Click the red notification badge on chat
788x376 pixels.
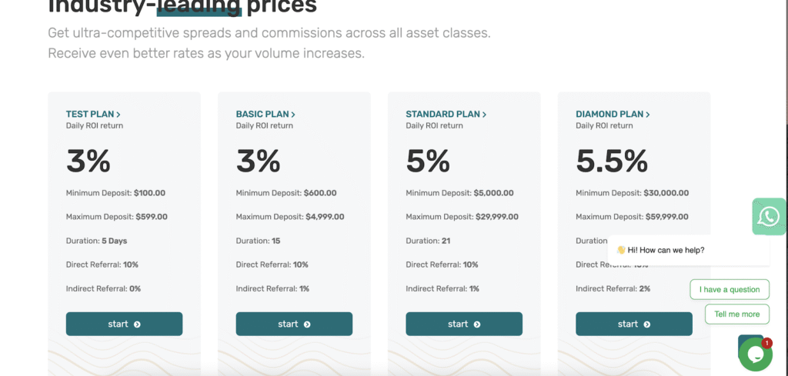tap(767, 344)
